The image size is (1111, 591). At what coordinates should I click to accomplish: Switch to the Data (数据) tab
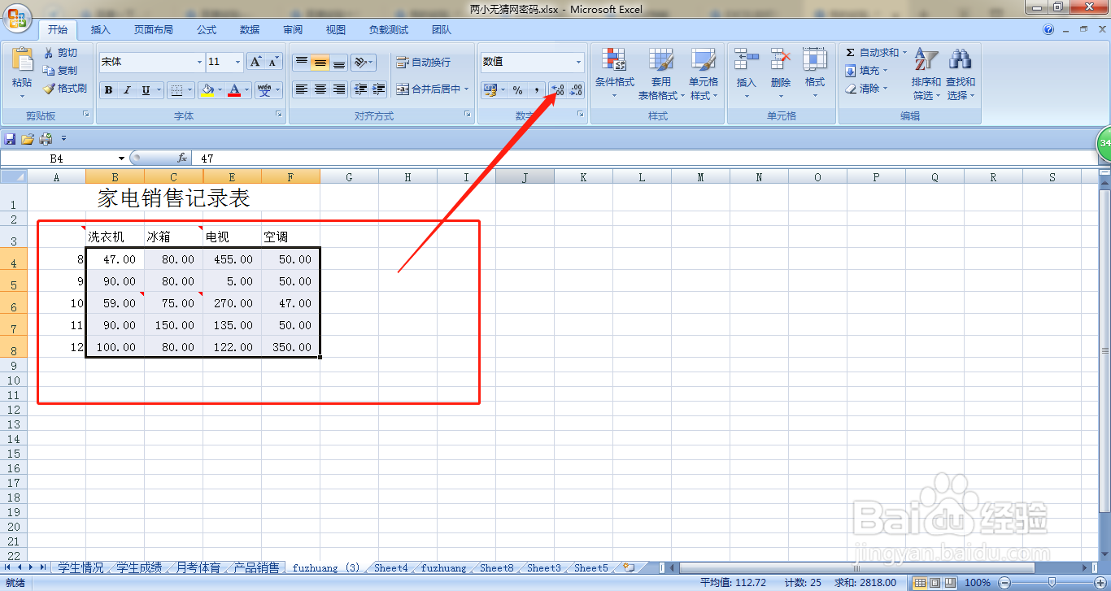click(x=250, y=30)
